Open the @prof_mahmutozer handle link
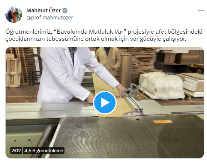This screenshot has height=162, width=207. (49, 18)
